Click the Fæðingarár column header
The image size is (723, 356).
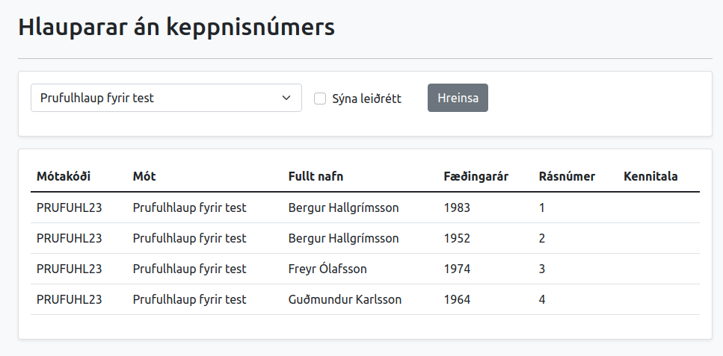pyautogui.click(x=476, y=176)
